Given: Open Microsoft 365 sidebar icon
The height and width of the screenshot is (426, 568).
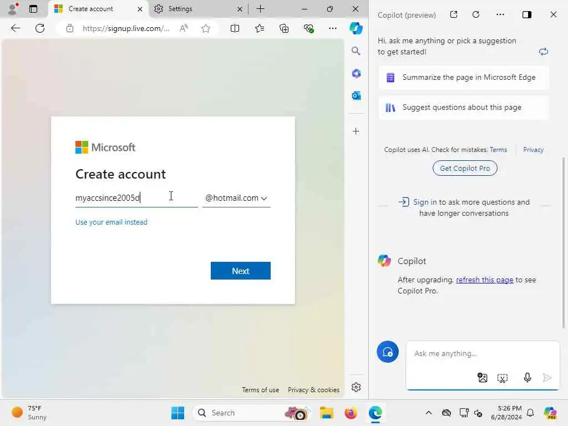Looking at the screenshot, I should click(x=356, y=74).
